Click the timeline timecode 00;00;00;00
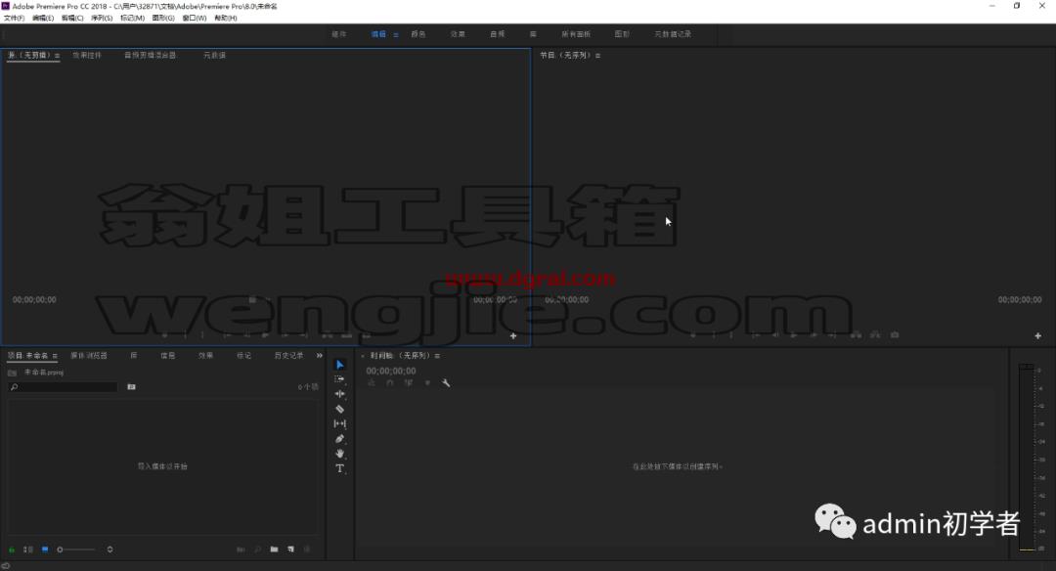 390,371
